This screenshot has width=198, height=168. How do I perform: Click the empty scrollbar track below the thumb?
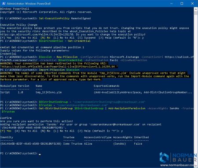[x=196, y=88]
